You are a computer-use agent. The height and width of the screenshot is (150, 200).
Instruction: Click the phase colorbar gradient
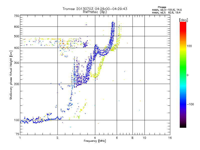point(183,74)
